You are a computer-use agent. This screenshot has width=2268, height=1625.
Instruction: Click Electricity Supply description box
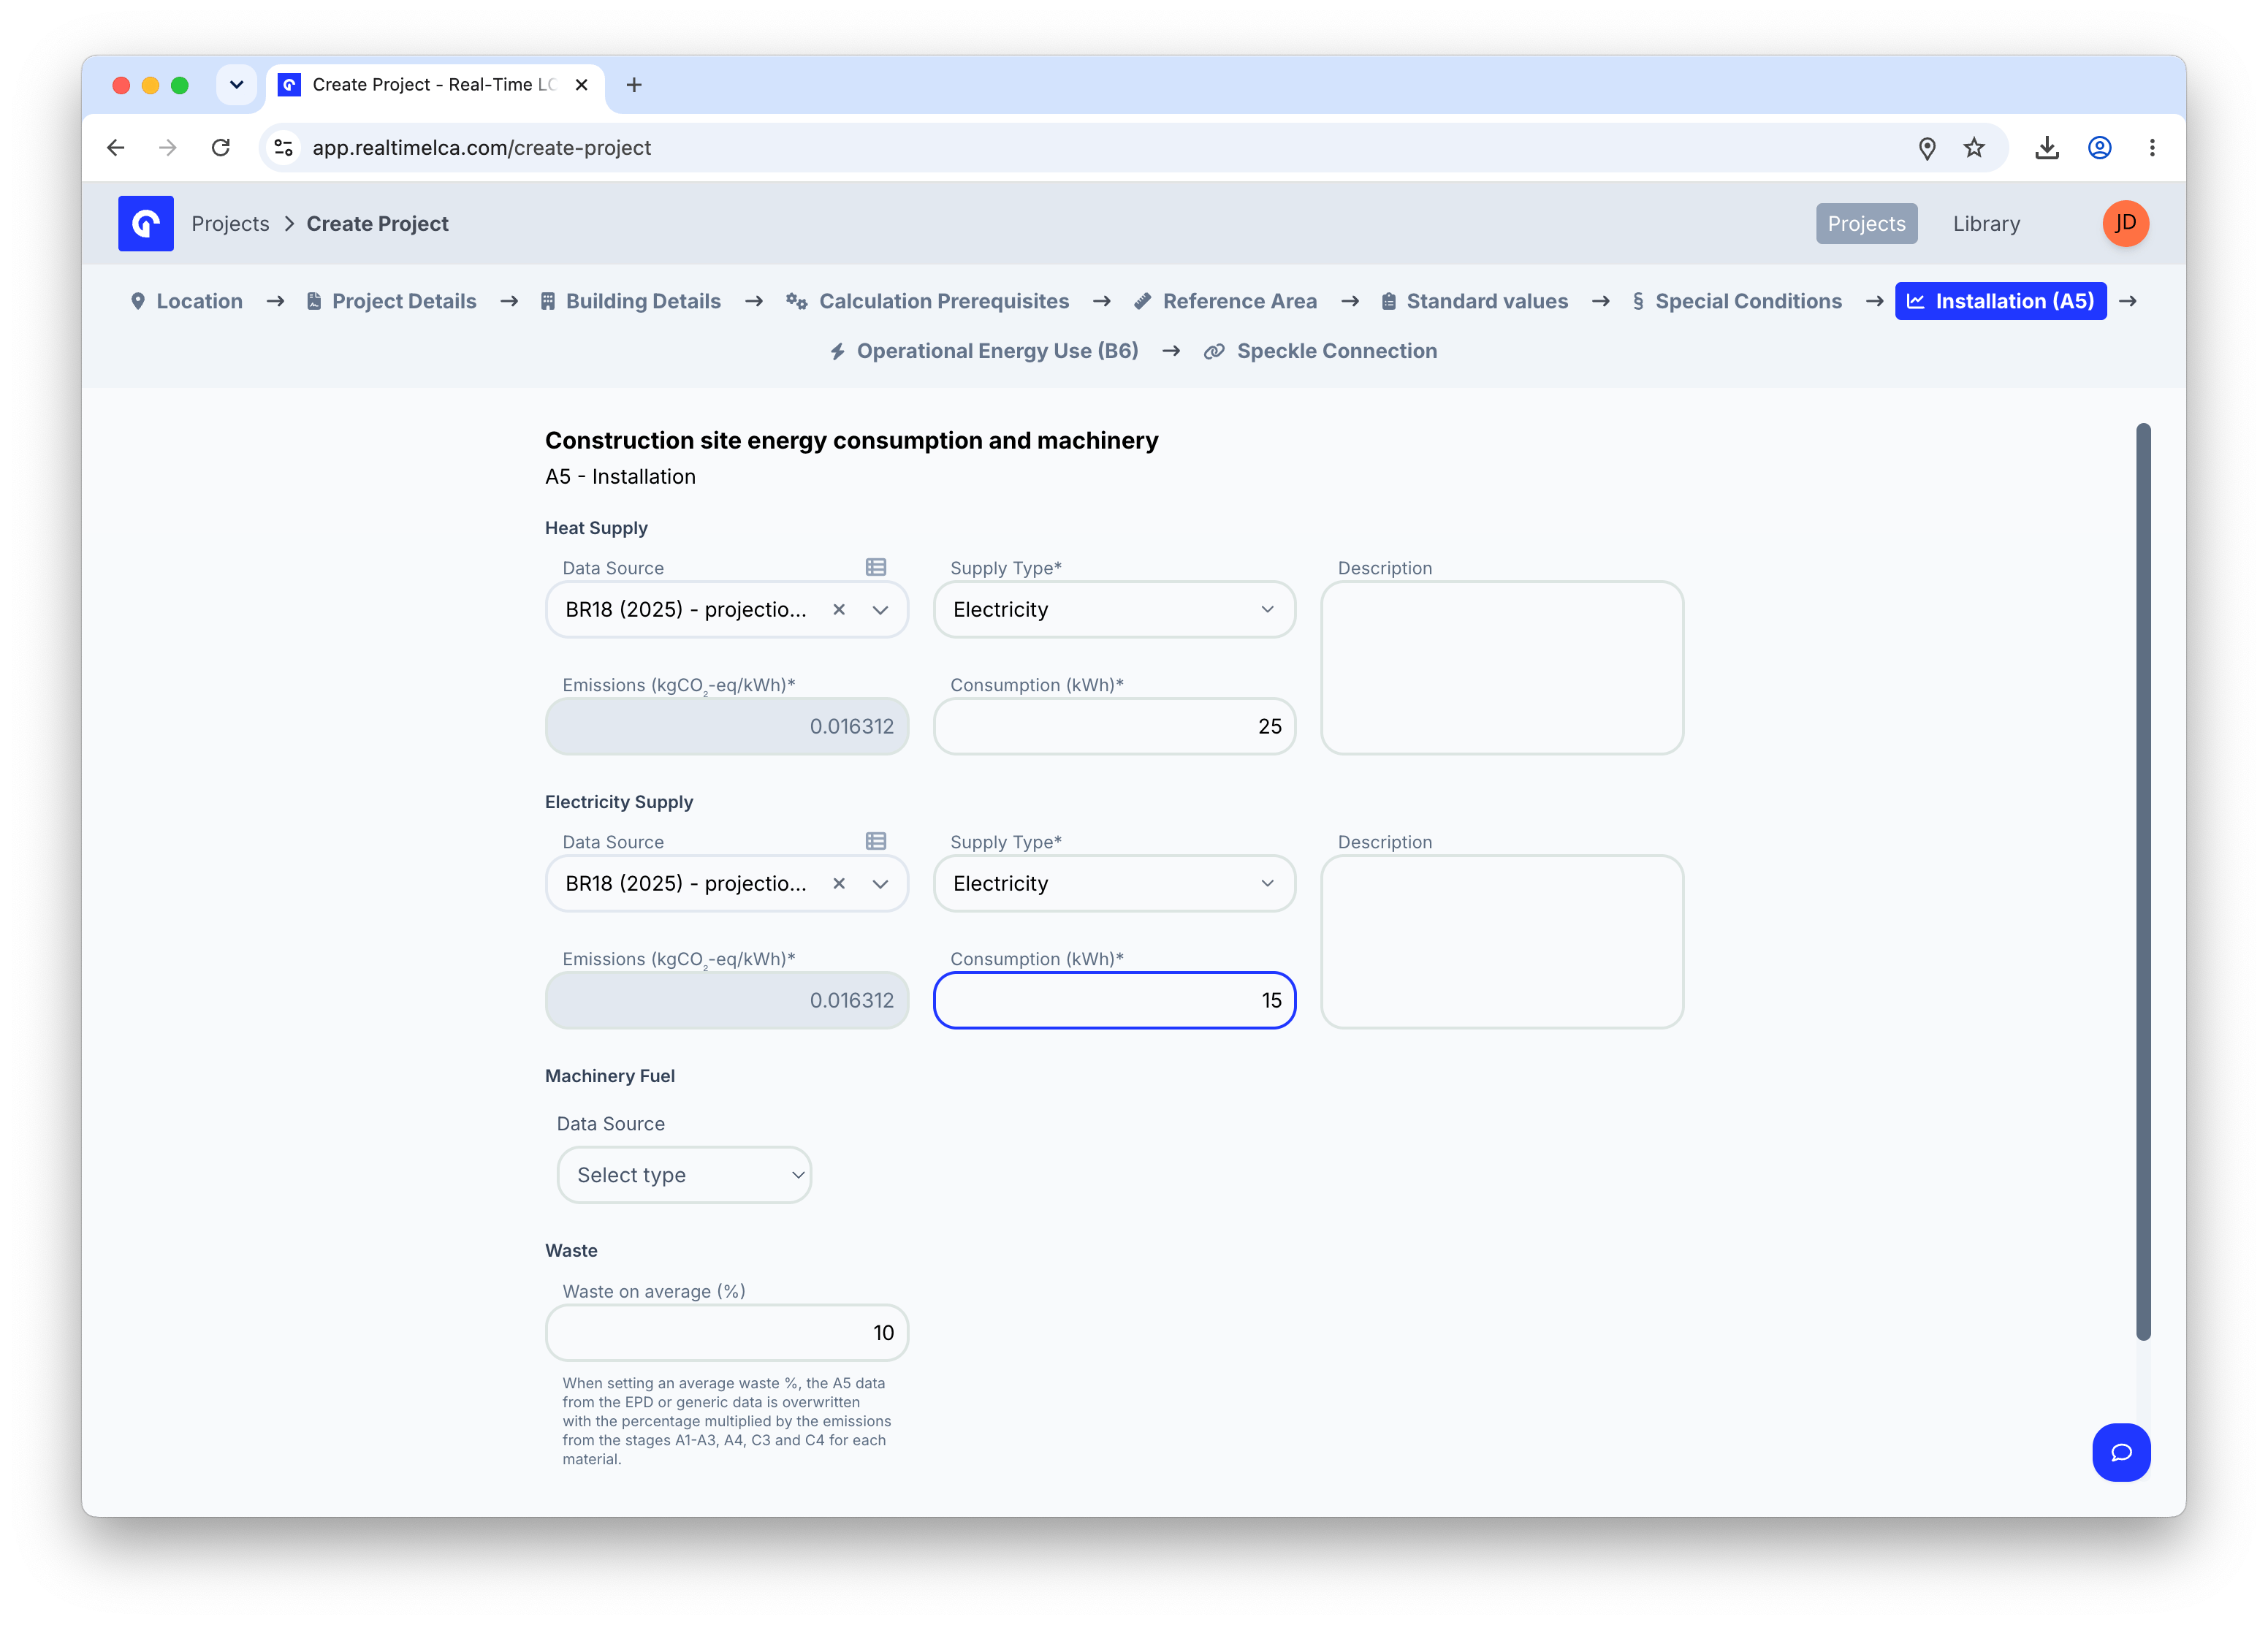pos(1501,941)
